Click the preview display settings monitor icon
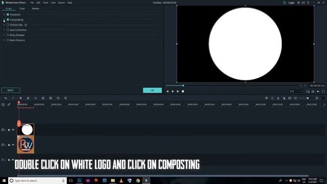327x184 pixels. (x=308, y=91)
